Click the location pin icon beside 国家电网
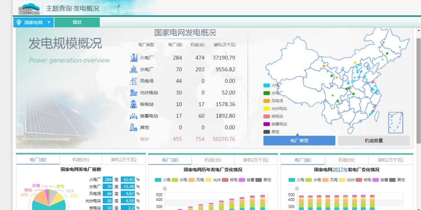The height and width of the screenshot is (210, 421). [19, 22]
